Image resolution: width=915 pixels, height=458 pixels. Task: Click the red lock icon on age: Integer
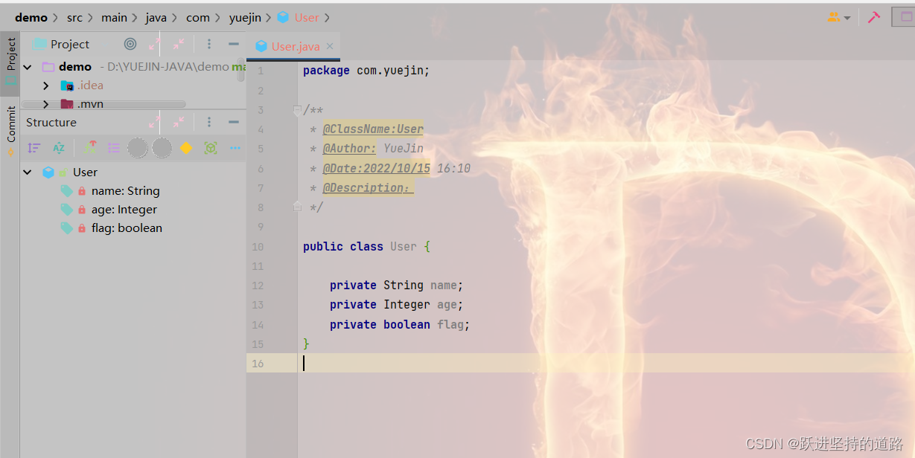tap(82, 210)
